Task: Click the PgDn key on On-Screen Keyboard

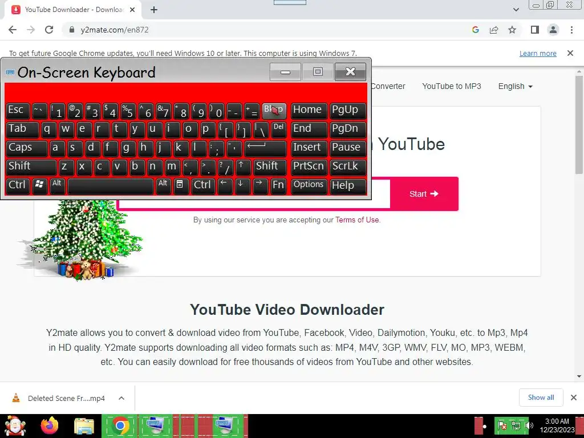Action: click(348, 129)
